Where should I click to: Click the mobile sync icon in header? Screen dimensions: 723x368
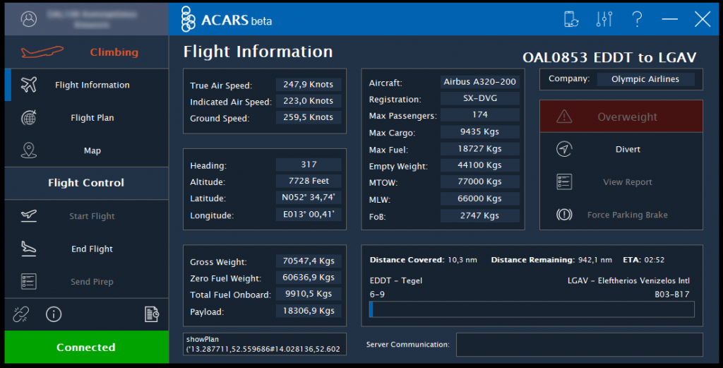571,19
